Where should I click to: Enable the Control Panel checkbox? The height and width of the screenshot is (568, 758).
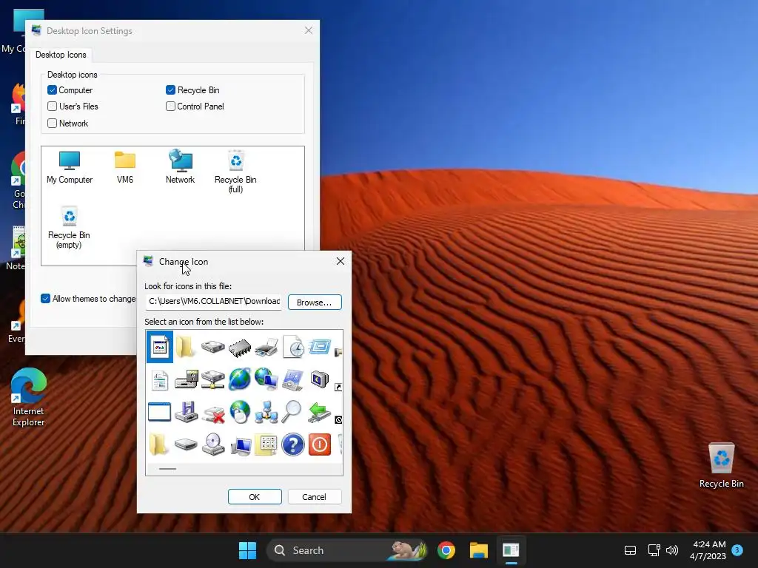pos(170,106)
